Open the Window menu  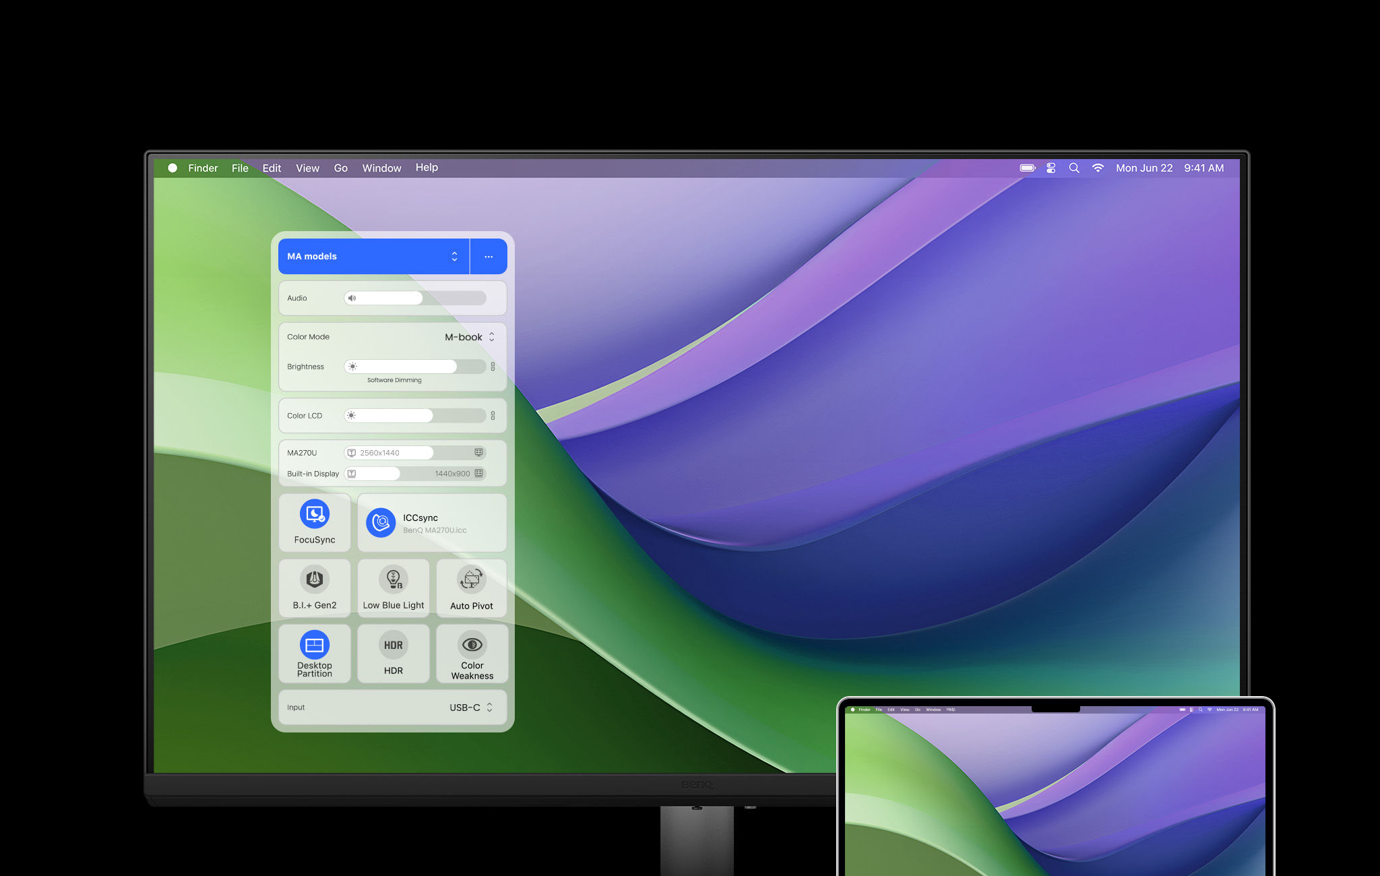click(380, 167)
